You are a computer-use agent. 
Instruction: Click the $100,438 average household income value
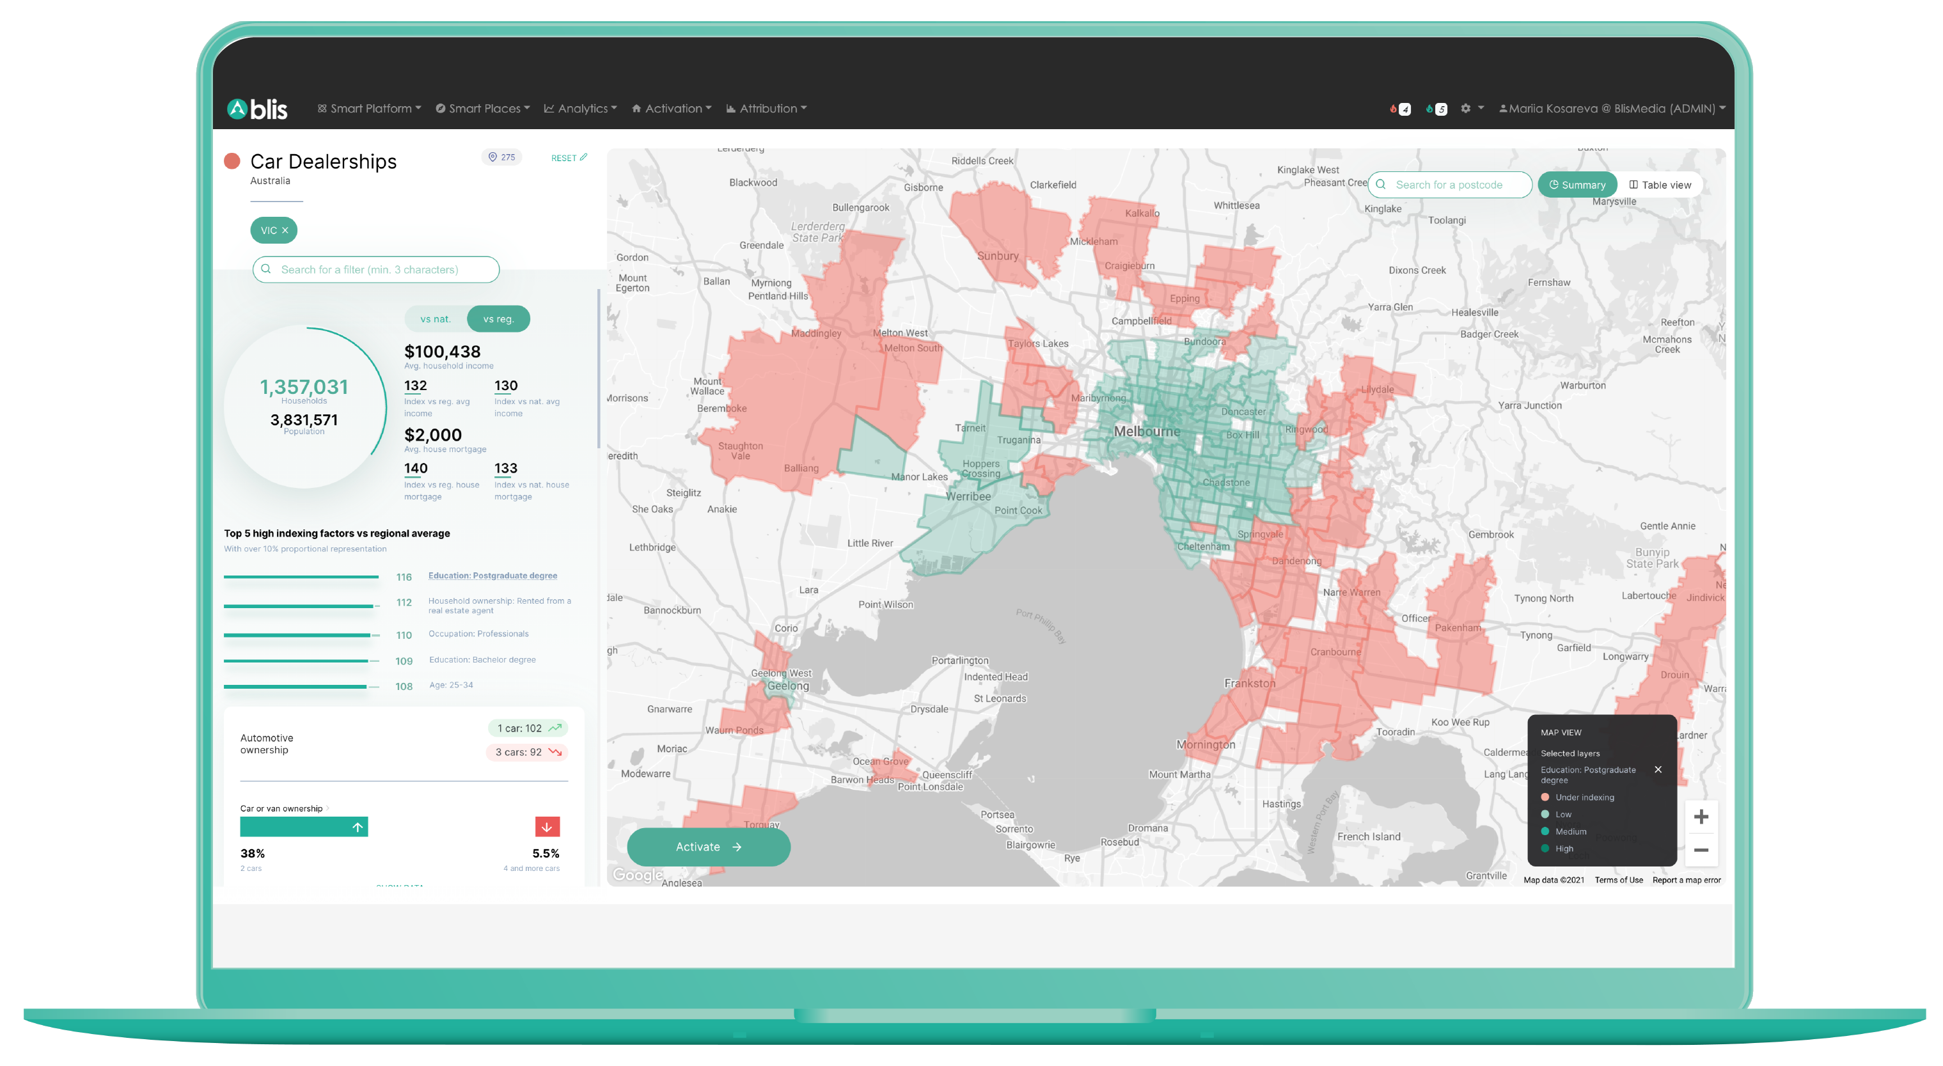tap(442, 352)
